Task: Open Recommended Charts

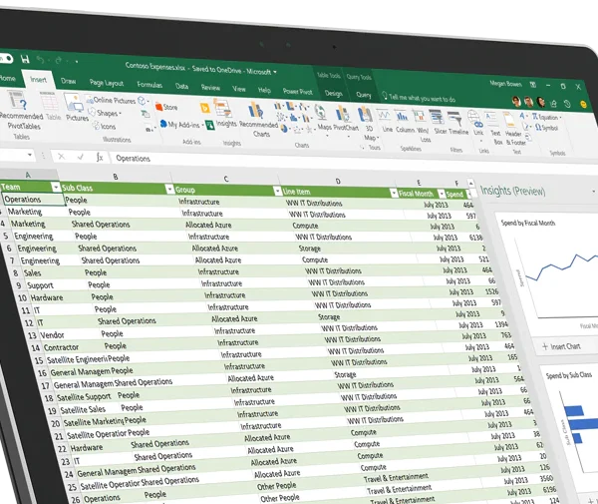Action: point(258,119)
